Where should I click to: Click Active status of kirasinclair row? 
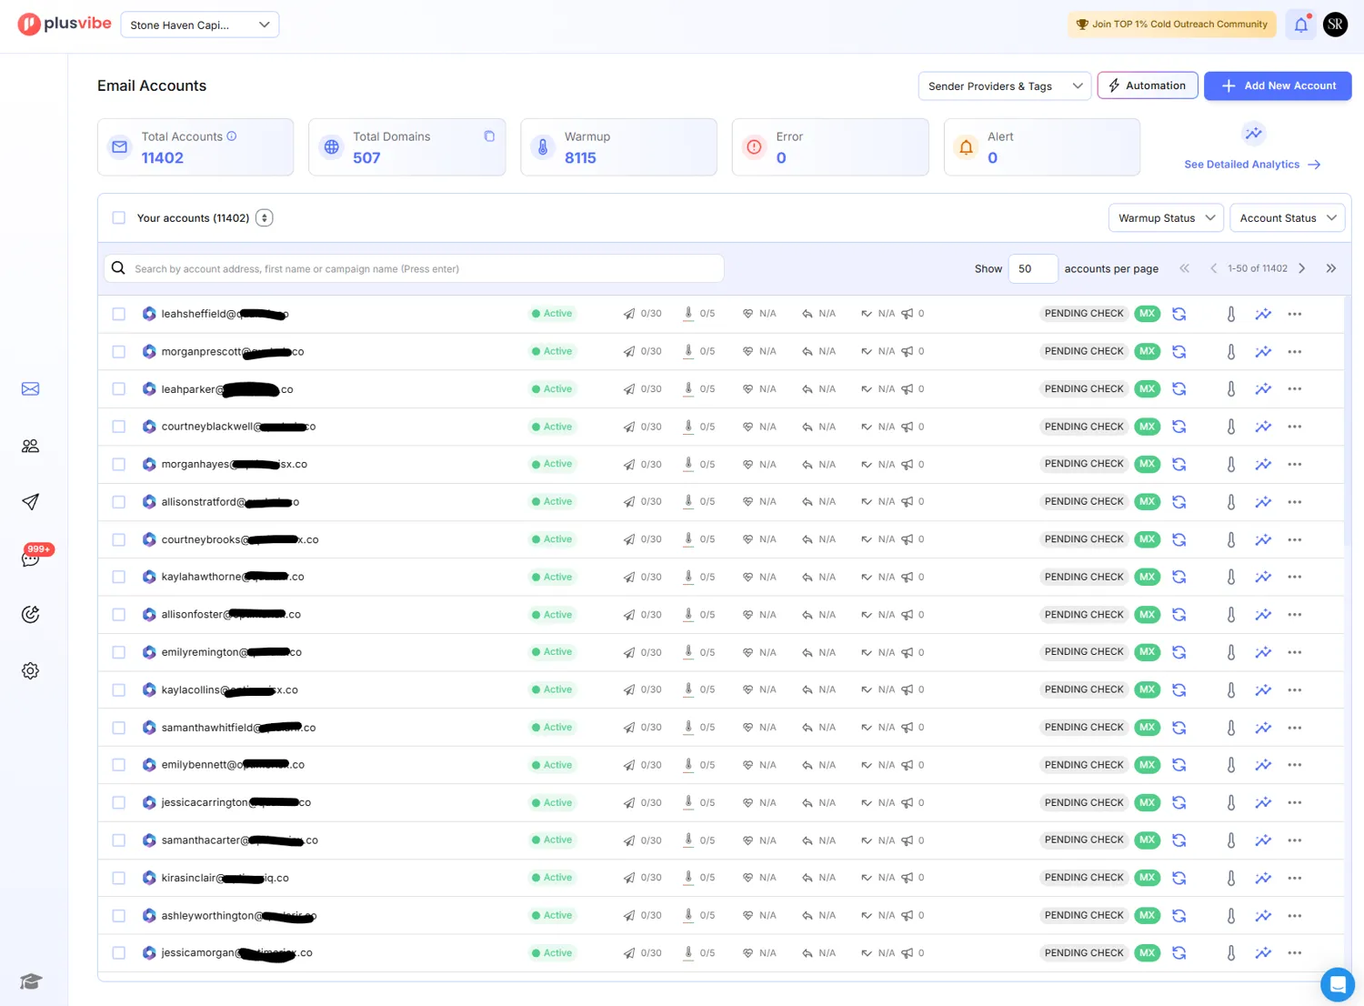click(553, 878)
